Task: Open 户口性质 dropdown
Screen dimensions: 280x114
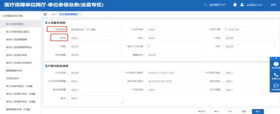Action: click(x=95, y=73)
